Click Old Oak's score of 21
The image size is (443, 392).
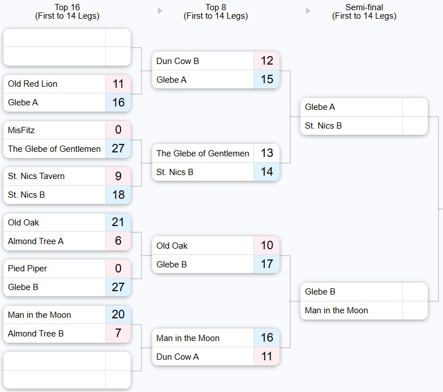(118, 223)
